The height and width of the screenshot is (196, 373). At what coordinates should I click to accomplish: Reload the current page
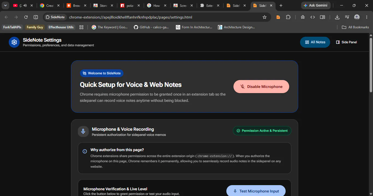pos(26,17)
